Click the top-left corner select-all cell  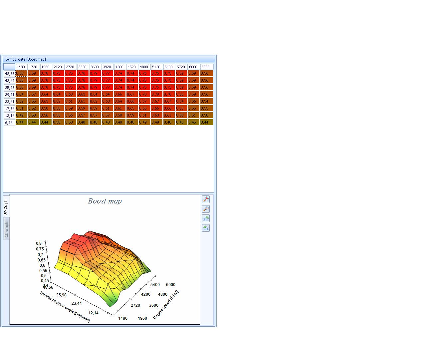(9, 67)
